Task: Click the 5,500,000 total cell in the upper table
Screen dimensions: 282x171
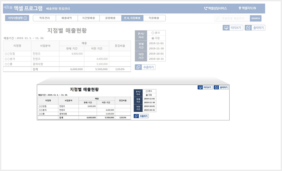Action: point(96,69)
